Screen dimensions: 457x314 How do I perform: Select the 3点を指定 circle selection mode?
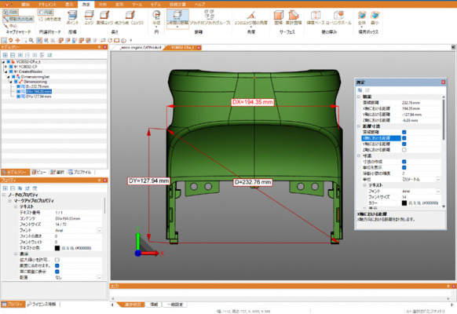click(x=49, y=19)
